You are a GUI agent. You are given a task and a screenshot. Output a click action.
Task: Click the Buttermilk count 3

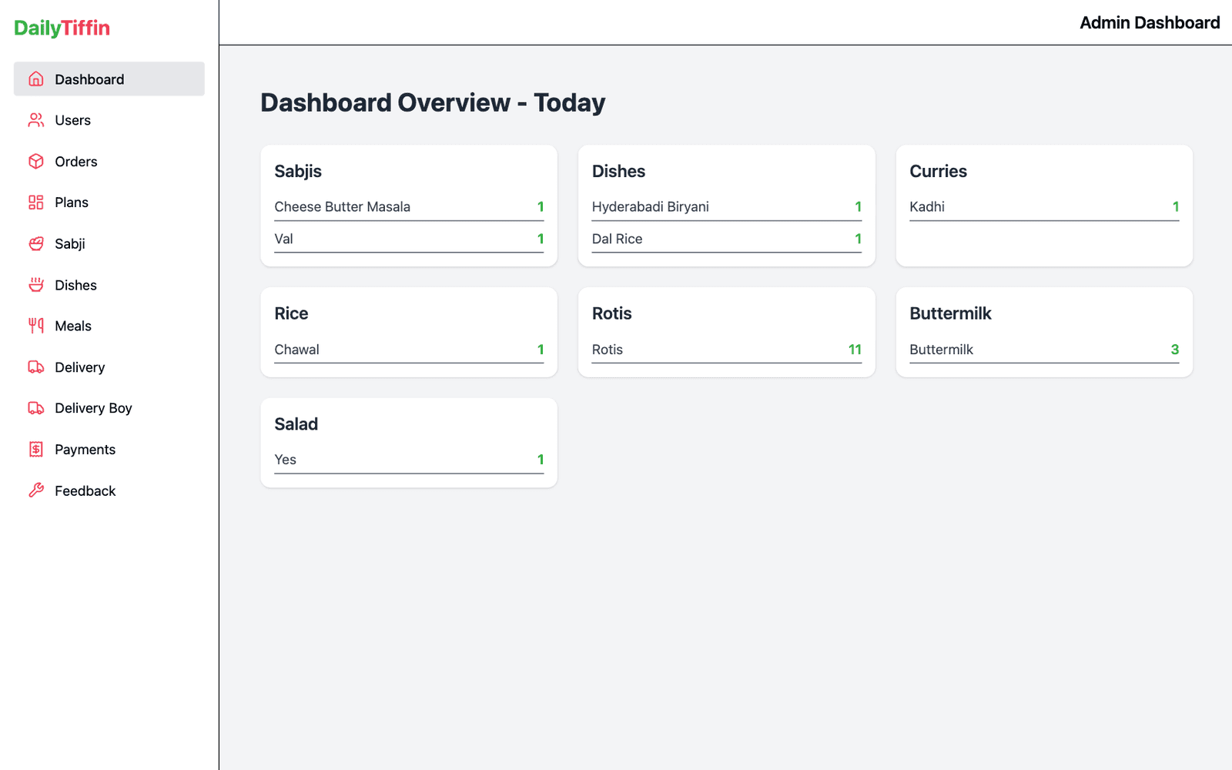pos(1175,350)
